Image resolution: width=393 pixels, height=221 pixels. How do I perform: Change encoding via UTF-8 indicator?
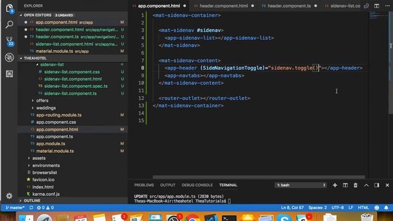pyautogui.click(x=338, y=207)
